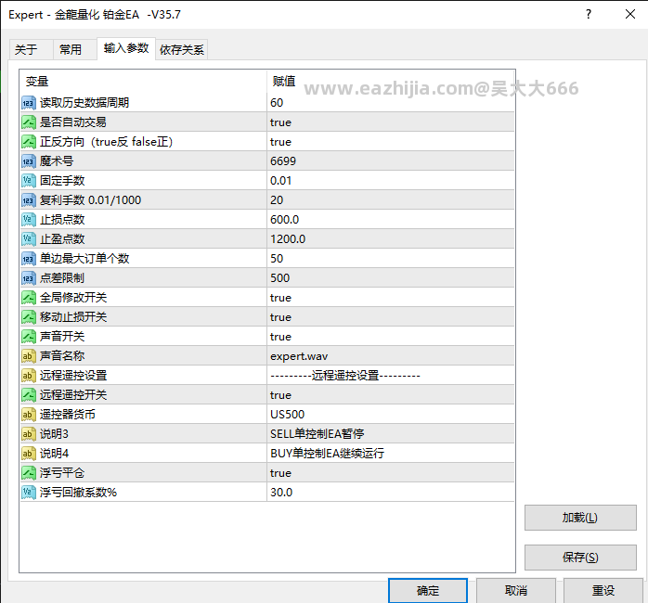Click the string icon beside 声音名称
The width and height of the screenshot is (648, 603).
29,356
